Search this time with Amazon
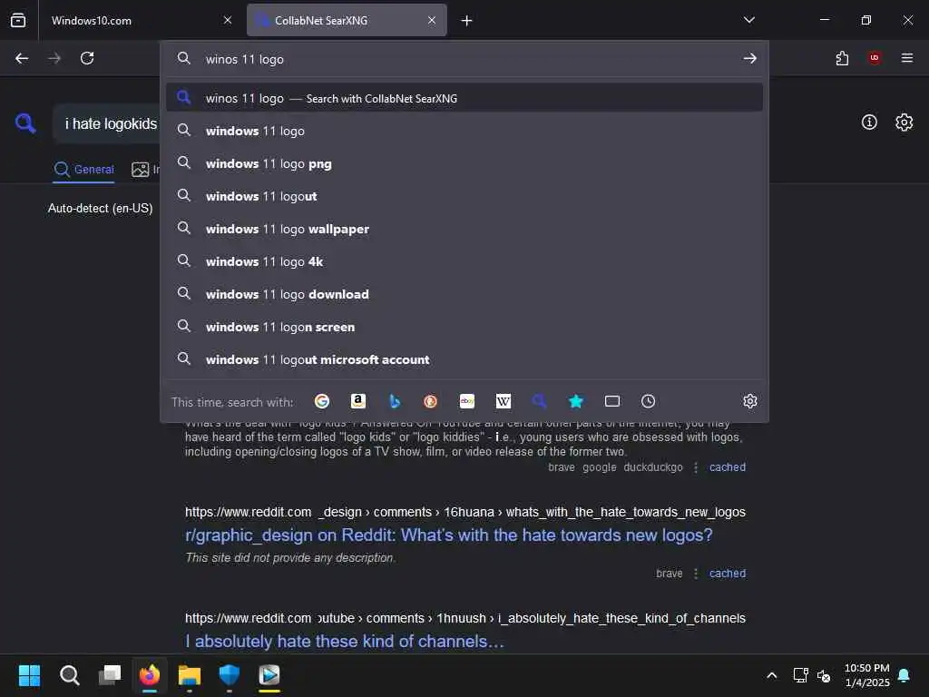The width and height of the screenshot is (929, 697). point(357,401)
